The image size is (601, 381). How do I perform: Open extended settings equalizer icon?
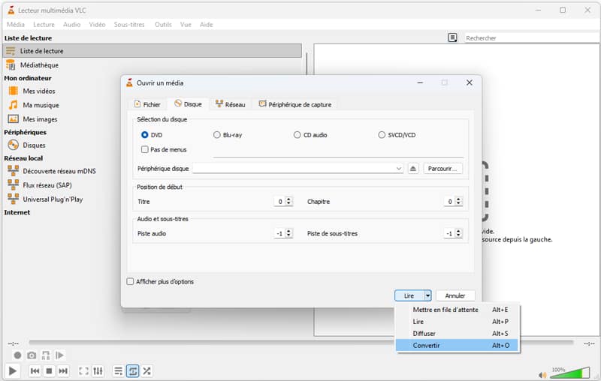pos(98,370)
